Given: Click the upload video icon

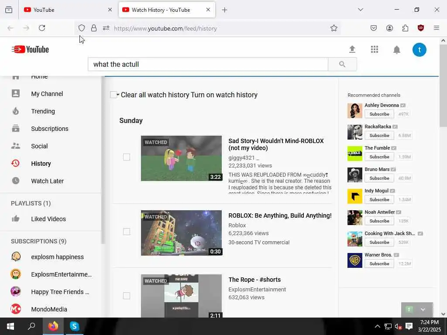Looking at the screenshot, I should click(x=352, y=49).
